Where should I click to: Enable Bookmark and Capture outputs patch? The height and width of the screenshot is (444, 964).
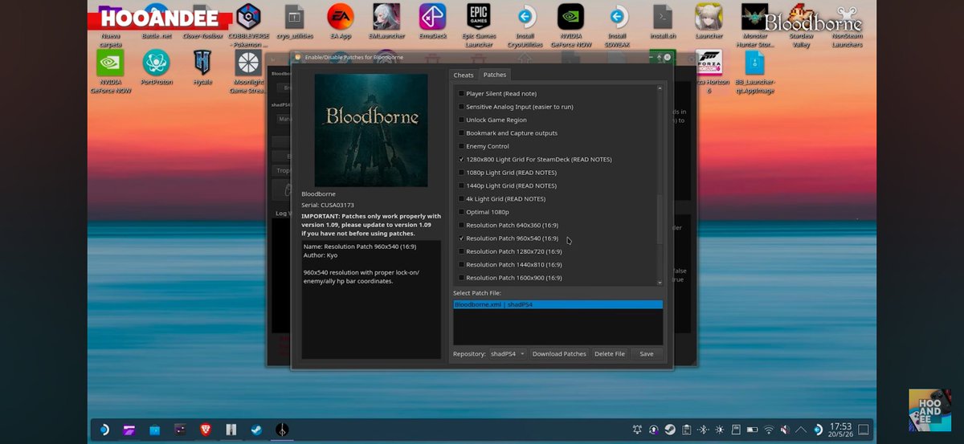[x=461, y=133]
